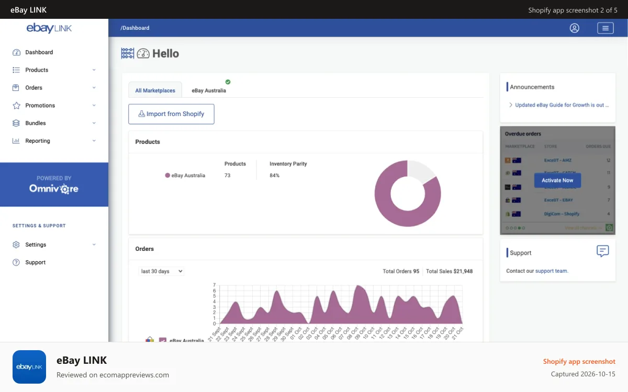Expand the Bundles submenu chevron
This screenshot has height=392, width=628.
pyautogui.click(x=94, y=123)
